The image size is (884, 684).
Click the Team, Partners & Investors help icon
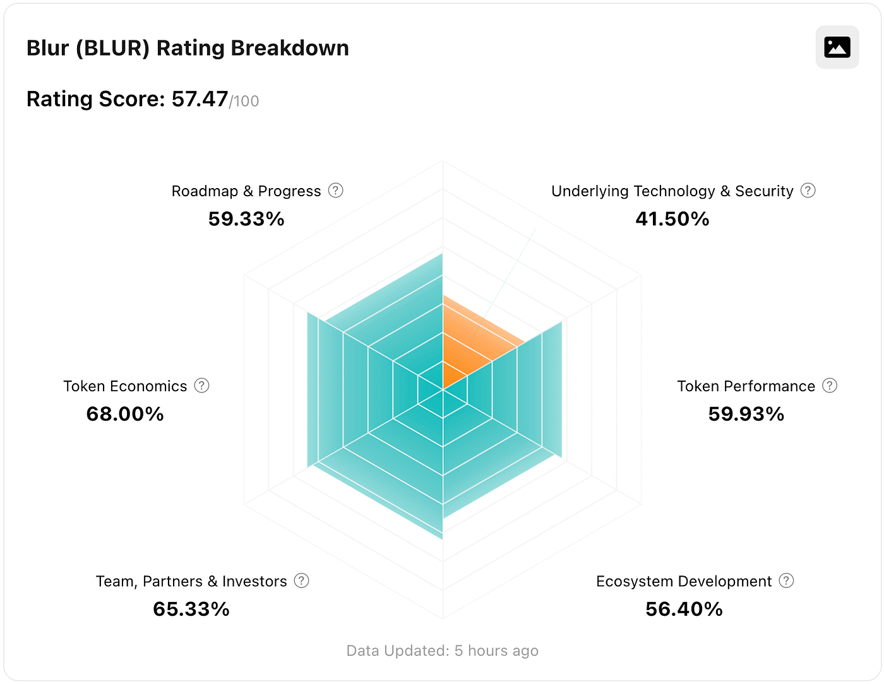[302, 581]
